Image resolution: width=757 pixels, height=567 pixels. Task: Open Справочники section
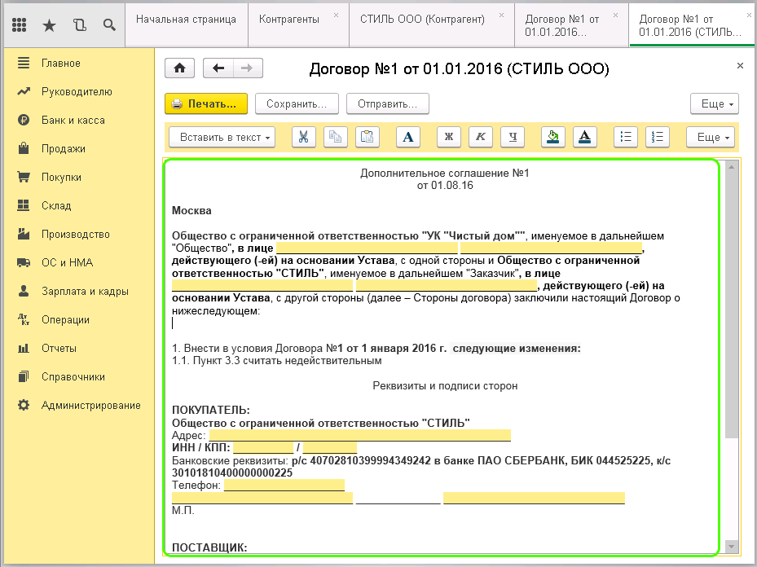tap(73, 376)
